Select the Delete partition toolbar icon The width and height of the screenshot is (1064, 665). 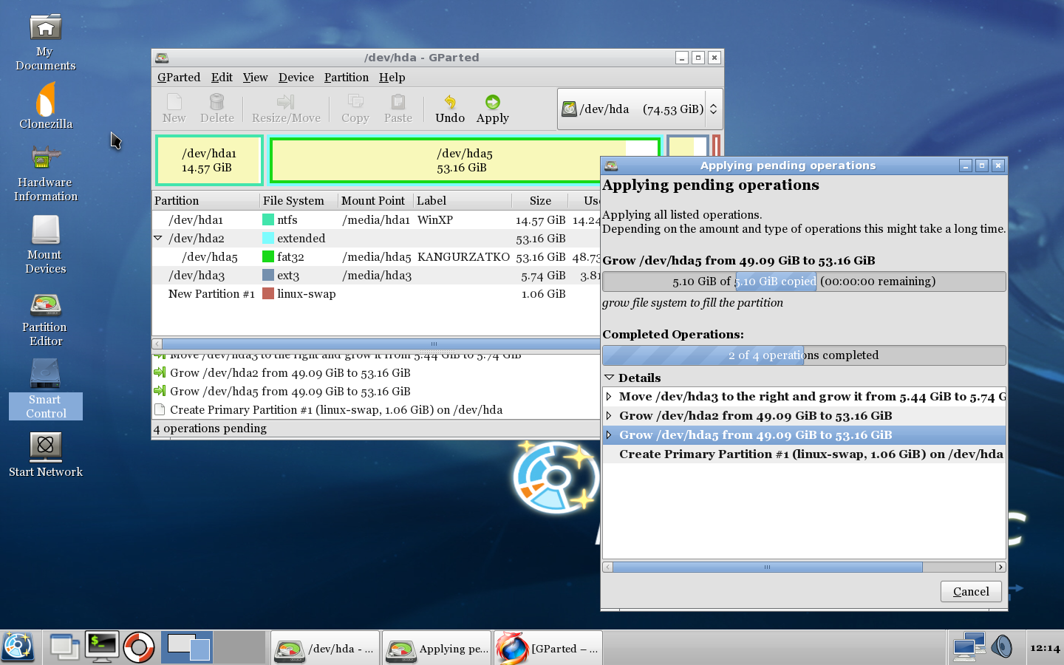point(216,109)
